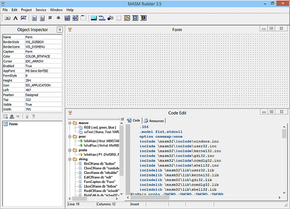Edit the Width value 795
This screenshot has height=209, width=290.
[x=43, y=109]
